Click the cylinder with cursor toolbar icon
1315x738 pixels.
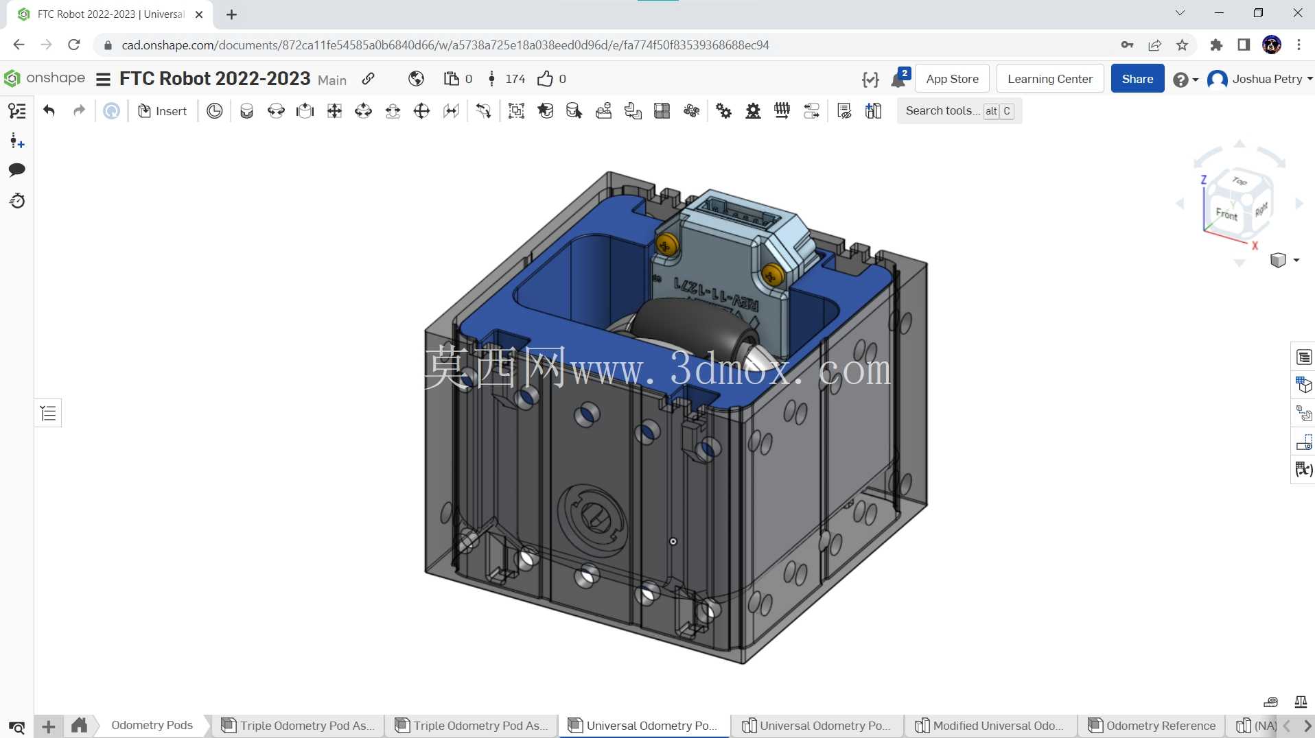574,111
